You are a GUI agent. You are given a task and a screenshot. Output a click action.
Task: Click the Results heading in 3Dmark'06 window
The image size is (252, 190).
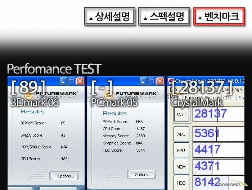coord(33,111)
